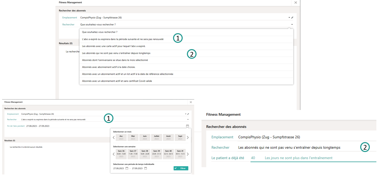Click calendar icon after start date 27.08.2023 in popup

click(127, 168)
